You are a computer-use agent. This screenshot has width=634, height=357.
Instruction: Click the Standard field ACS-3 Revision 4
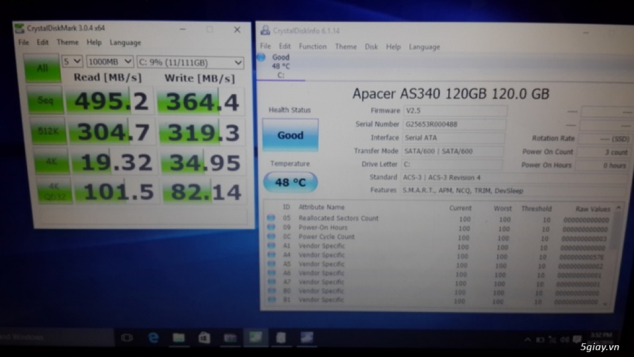click(513, 177)
